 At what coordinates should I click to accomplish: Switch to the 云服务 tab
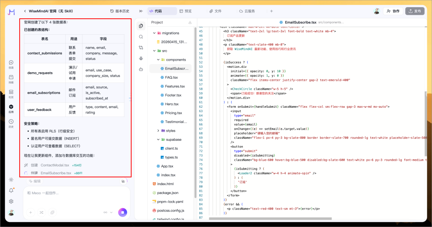pos(247,11)
